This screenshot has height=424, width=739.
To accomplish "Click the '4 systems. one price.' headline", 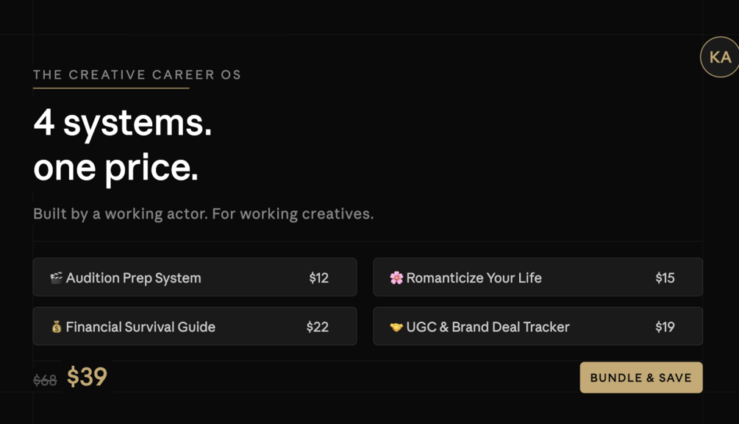I will coord(123,145).
